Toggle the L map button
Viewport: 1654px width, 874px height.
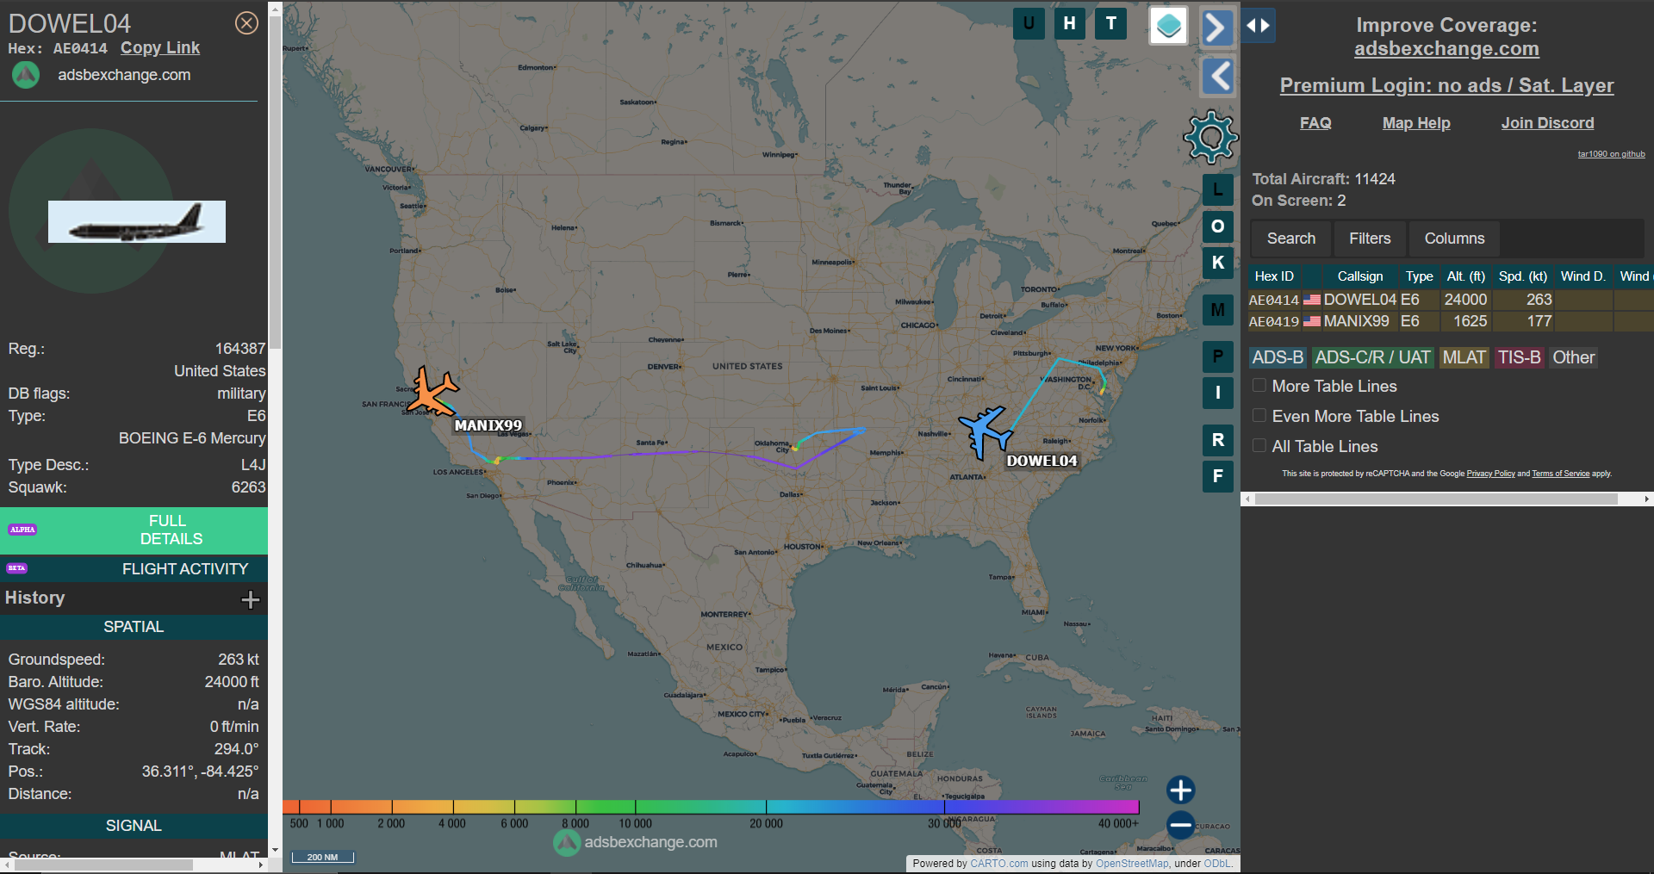(1218, 189)
